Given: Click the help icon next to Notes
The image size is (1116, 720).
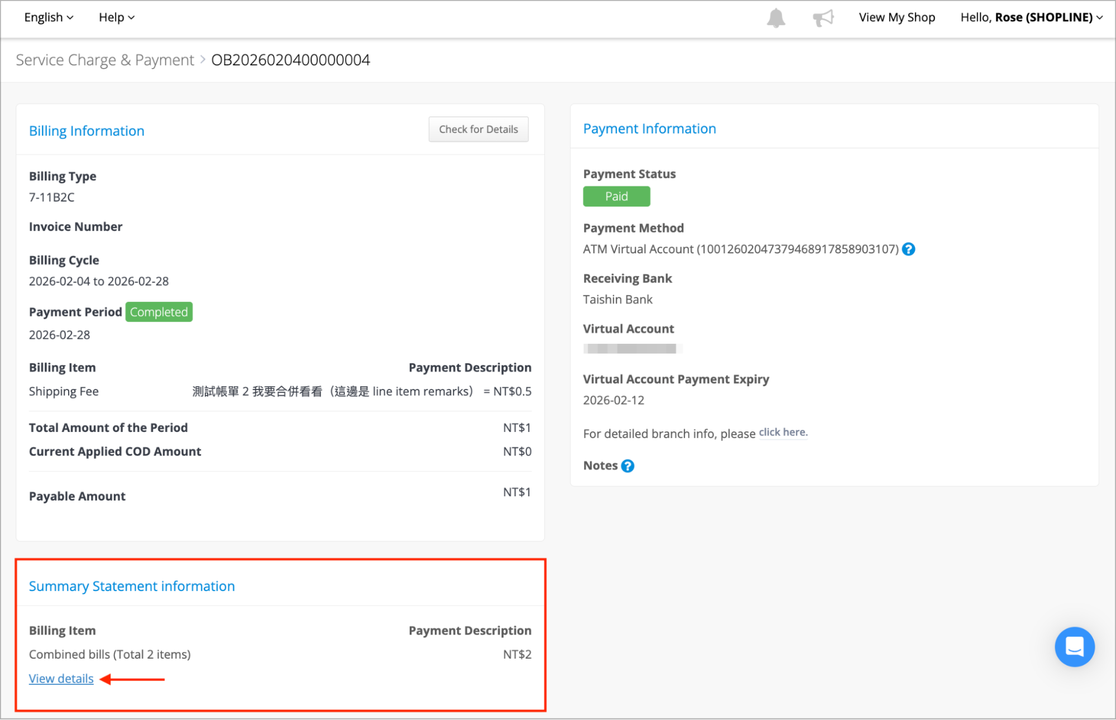Looking at the screenshot, I should coord(628,466).
